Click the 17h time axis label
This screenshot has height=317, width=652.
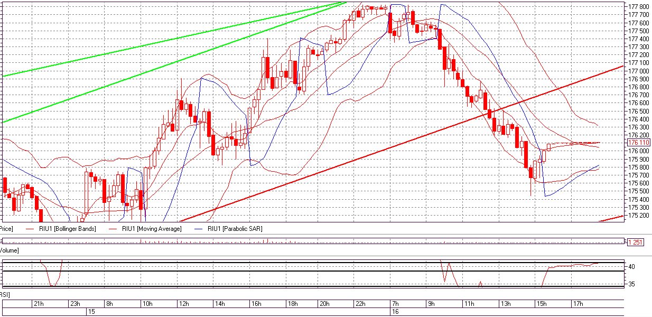[578, 304]
